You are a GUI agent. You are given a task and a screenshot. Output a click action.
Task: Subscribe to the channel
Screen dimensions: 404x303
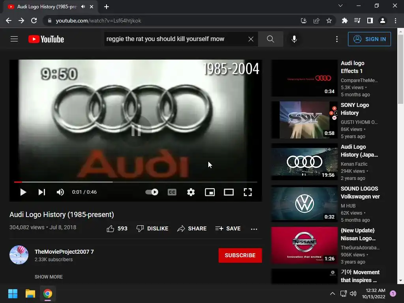(x=240, y=255)
